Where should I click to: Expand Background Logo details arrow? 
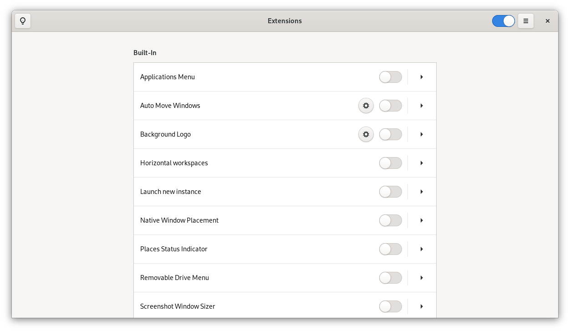point(422,134)
